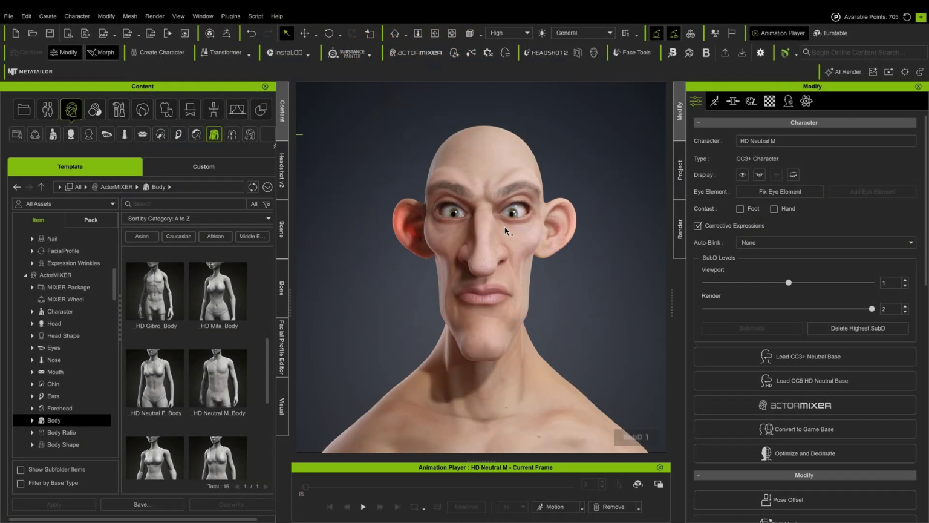
Task: Click the Turntable icon
Action: coord(830,33)
